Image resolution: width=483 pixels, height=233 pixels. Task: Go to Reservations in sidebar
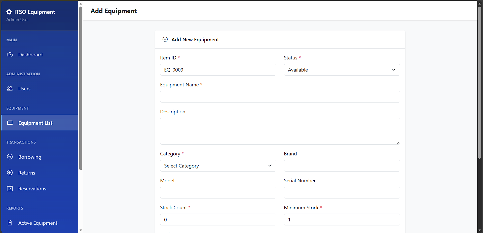pos(32,189)
